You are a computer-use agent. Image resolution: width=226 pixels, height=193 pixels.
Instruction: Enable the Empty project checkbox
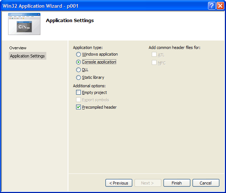tap(78, 93)
